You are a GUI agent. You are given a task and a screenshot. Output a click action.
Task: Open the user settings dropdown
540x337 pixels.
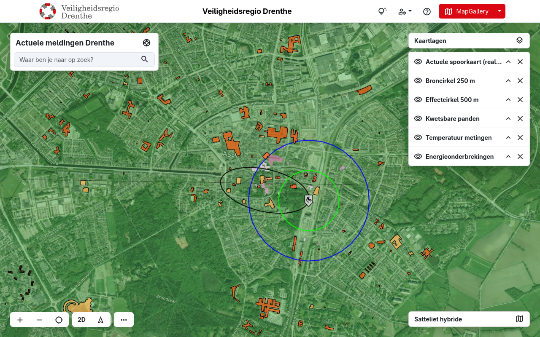pyautogui.click(x=405, y=11)
